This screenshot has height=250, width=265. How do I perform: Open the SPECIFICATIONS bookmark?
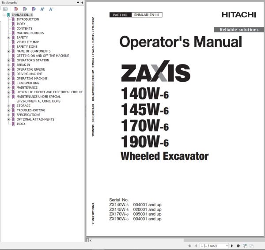[x=28, y=115]
